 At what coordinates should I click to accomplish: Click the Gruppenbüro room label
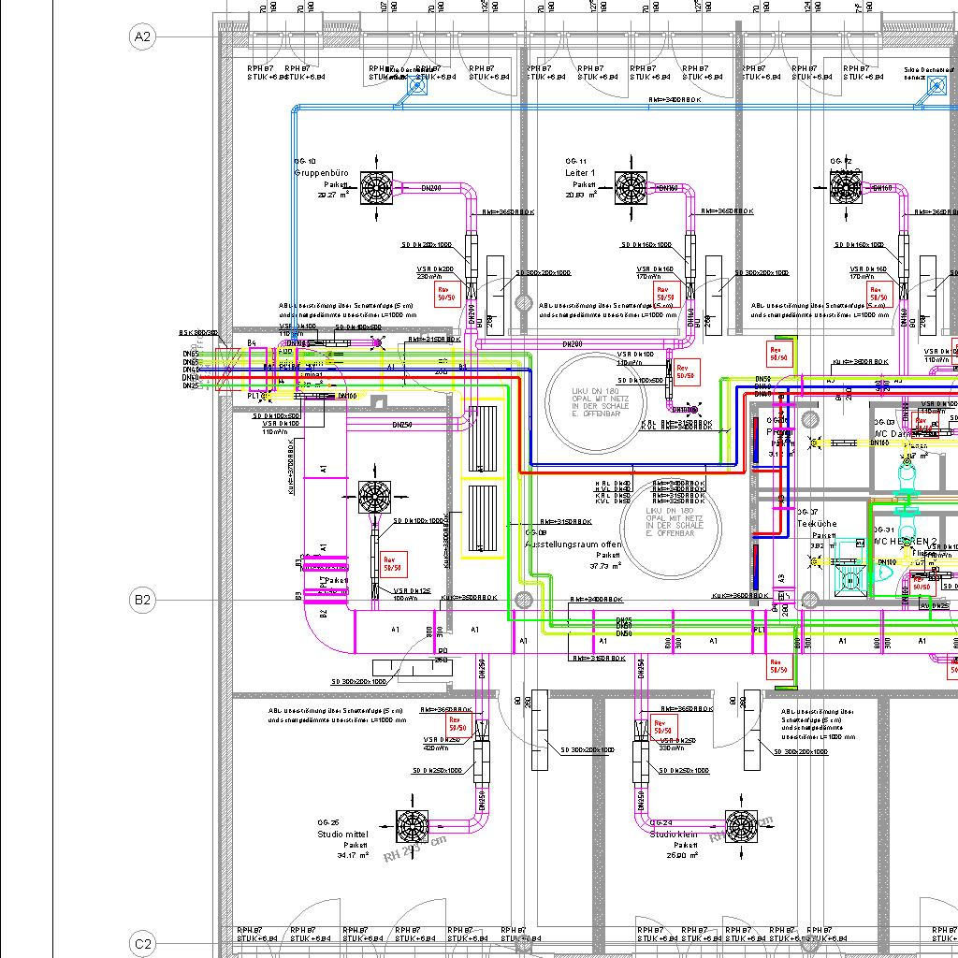click(x=321, y=173)
